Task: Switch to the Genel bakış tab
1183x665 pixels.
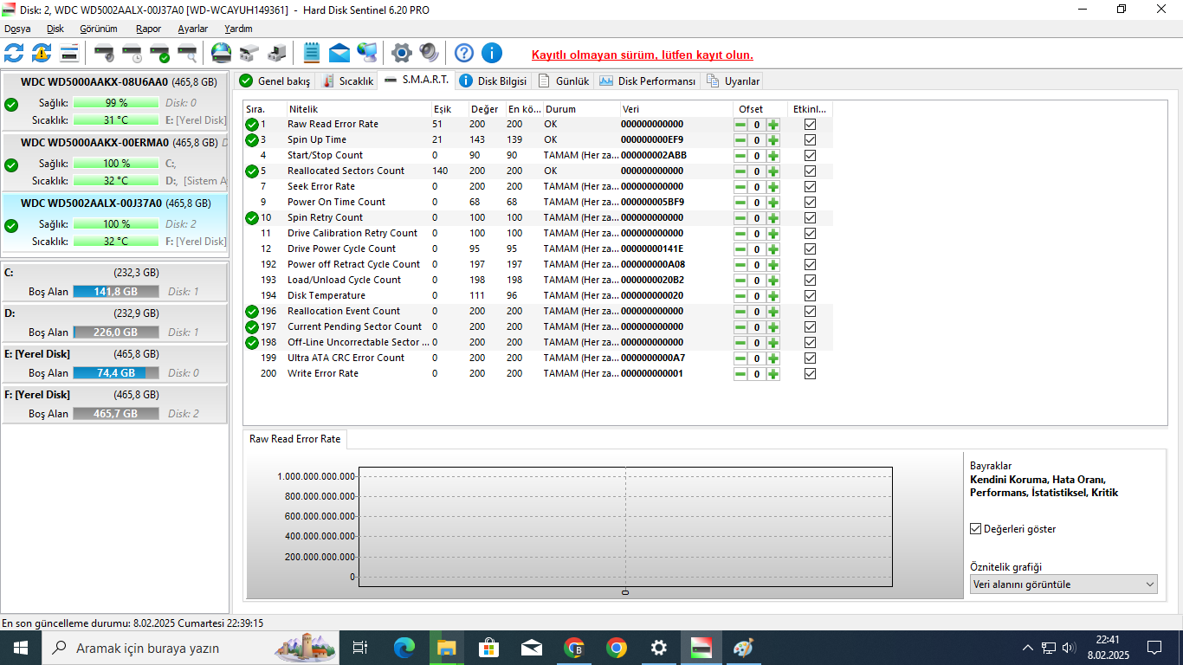Action: 275,81
